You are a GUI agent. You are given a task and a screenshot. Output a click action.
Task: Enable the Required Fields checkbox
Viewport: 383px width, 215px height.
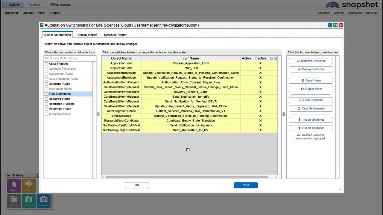[46, 99]
